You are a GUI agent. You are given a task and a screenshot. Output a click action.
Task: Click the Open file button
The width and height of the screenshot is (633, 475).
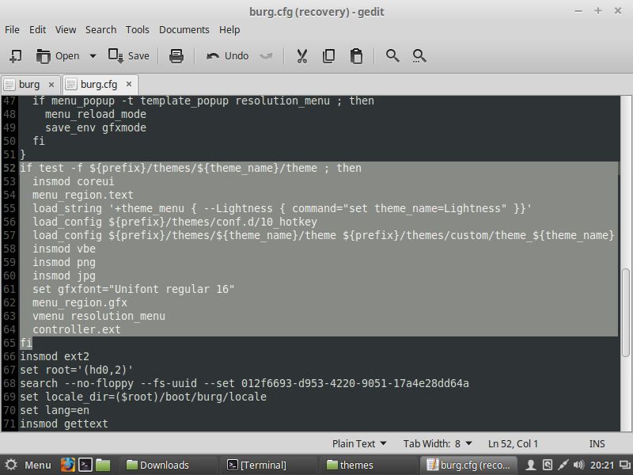pyautogui.click(x=58, y=55)
